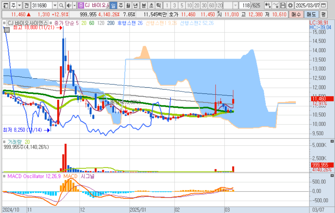This screenshot has width=335, height=213.
Task: Switch to the 틱 tick chart
Action: [158, 5]
